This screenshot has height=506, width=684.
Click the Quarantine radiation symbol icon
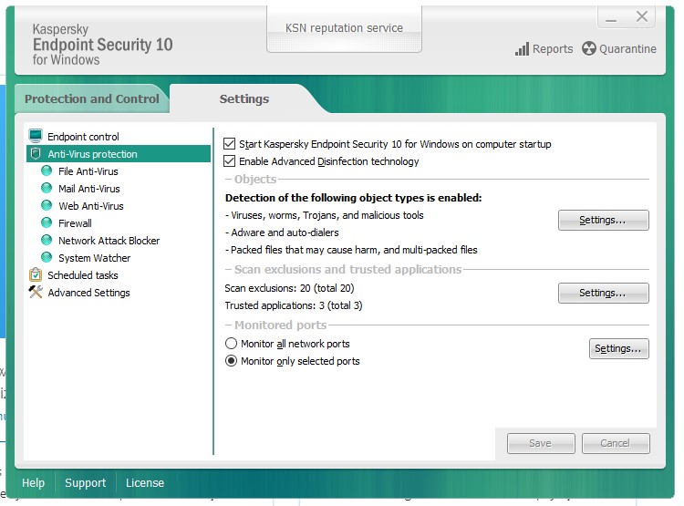point(589,49)
